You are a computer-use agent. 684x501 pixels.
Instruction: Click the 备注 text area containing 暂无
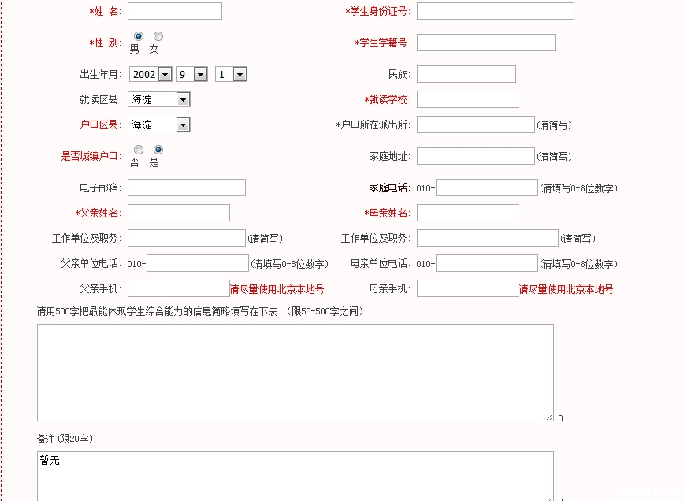click(295, 475)
